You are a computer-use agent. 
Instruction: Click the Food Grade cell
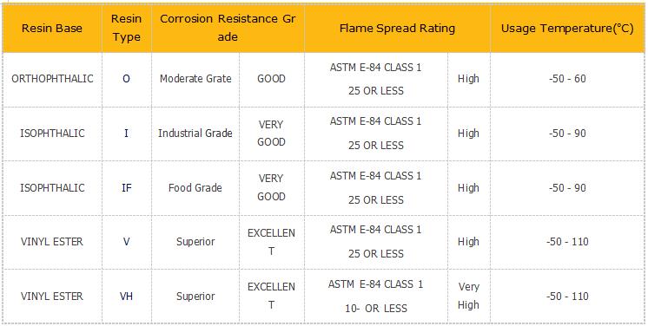point(195,188)
